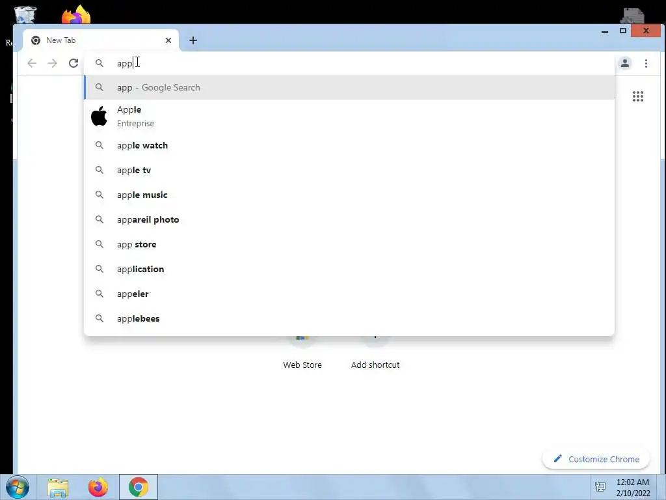The height and width of the screenshot is (500, 666).
Task: Select the New Tab tab
Action: click(101, 40)
